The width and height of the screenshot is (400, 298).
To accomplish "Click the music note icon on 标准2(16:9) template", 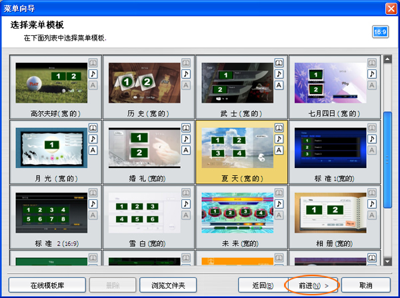I will 93,204.
